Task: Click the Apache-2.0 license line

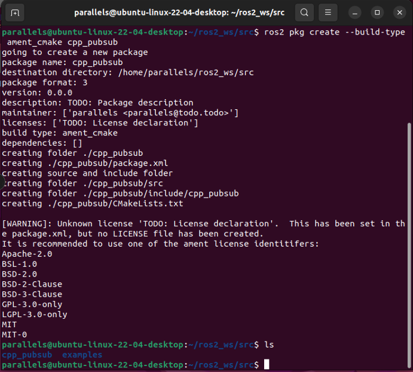Action: 27,254
